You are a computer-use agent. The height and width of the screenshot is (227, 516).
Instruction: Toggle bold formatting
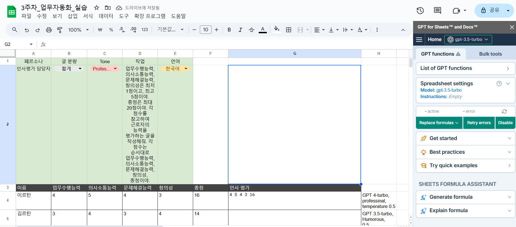point(229,30)
